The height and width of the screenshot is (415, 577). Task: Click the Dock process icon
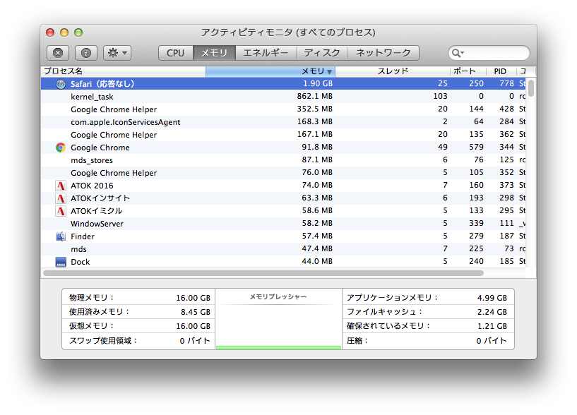click(x=61, y=262)
